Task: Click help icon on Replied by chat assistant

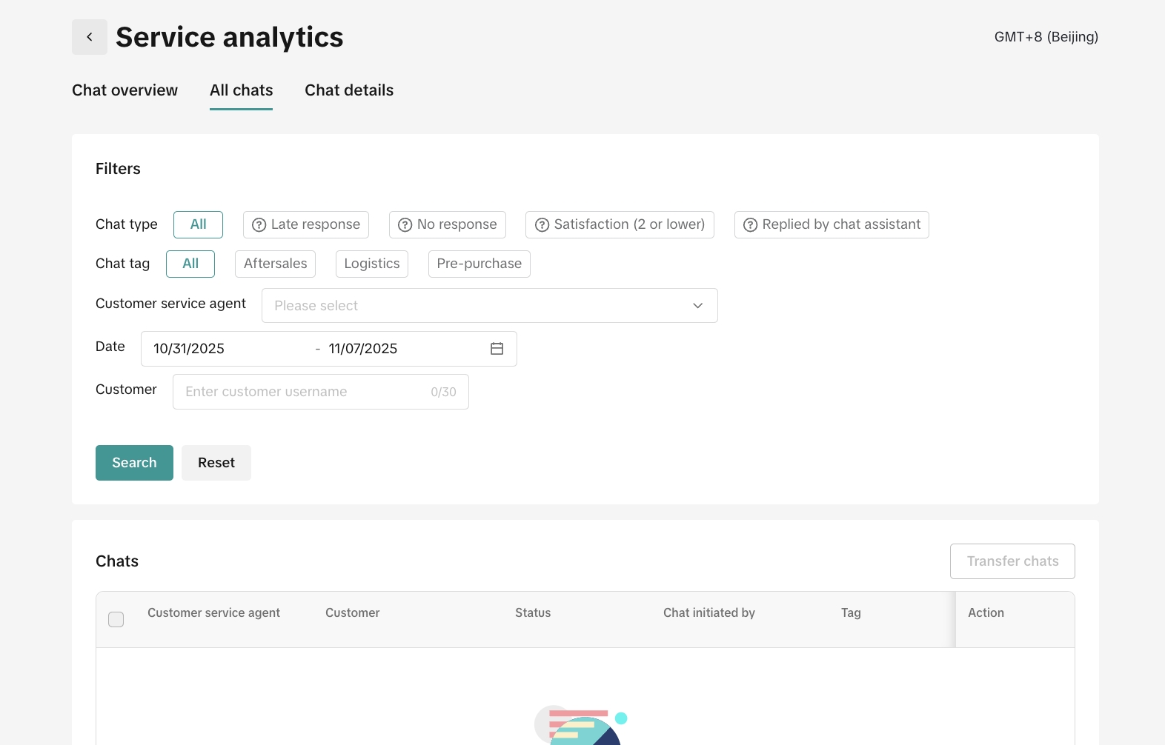Action: pos(750,225)
